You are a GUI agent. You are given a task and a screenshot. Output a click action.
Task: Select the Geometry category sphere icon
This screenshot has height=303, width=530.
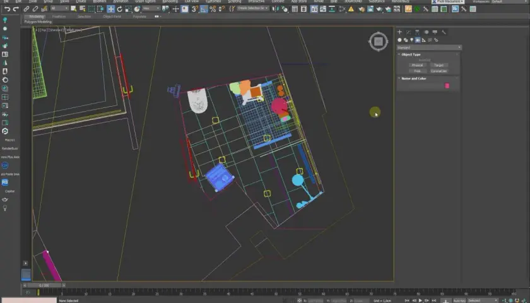[399, 40]
